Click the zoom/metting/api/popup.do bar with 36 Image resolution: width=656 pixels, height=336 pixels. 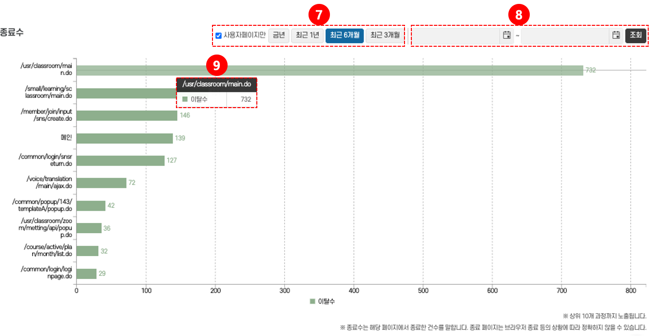[x=89, y=228]
